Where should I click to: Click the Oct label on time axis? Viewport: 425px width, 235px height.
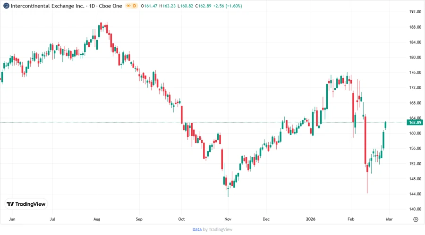coord(181,219)
